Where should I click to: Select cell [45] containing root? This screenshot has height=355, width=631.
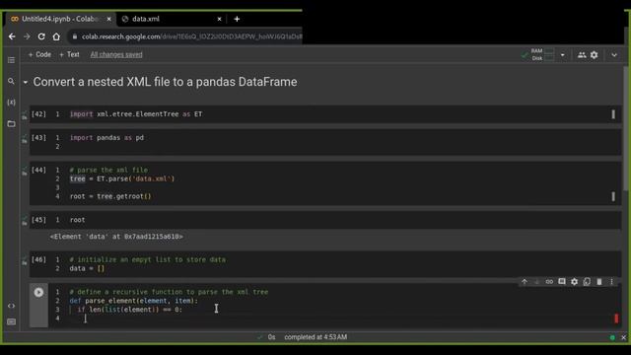pos(325,220)
